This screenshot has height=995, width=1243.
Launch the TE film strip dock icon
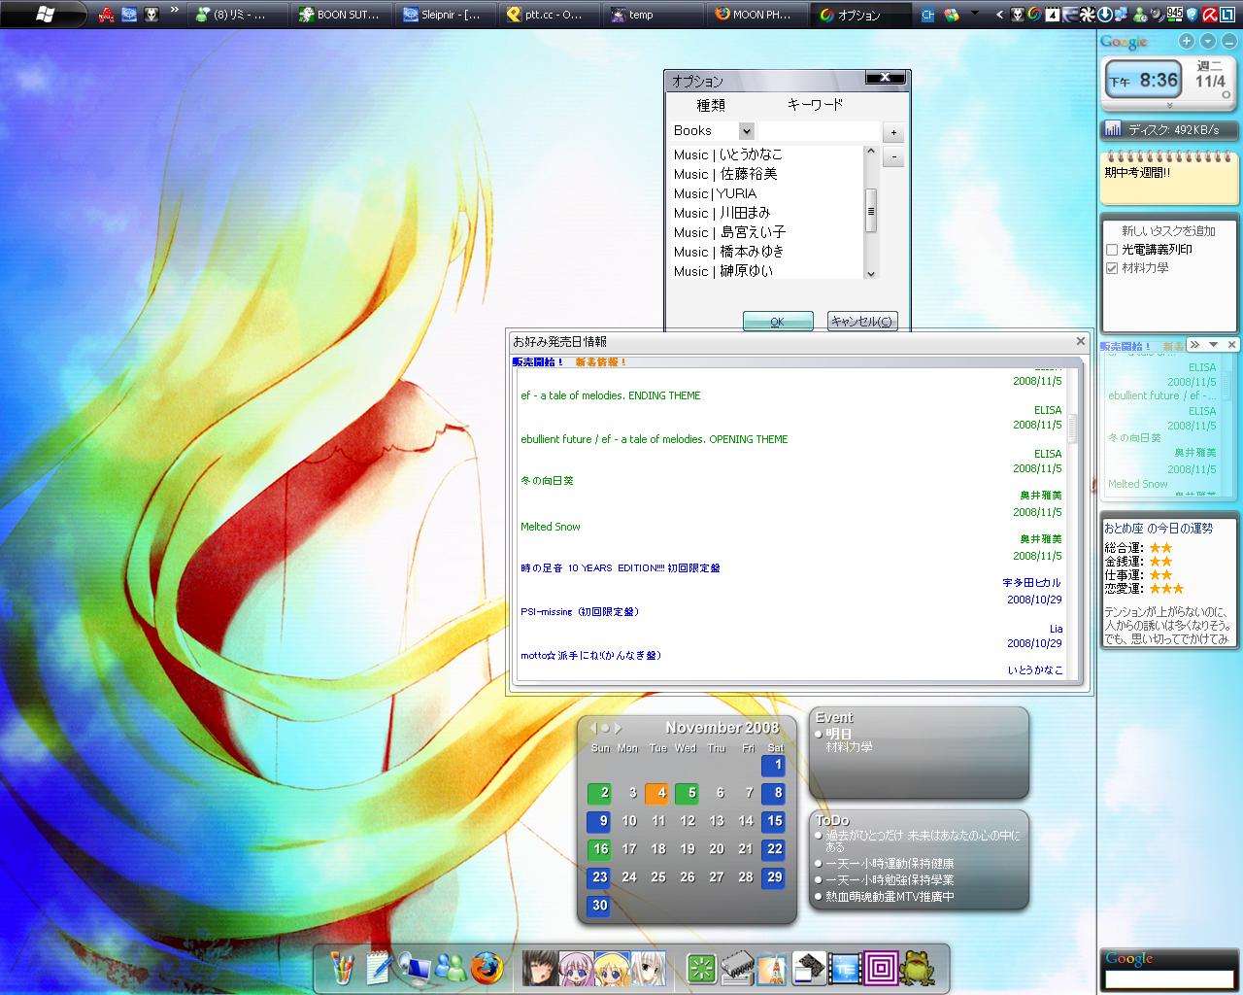pos(846,968)
